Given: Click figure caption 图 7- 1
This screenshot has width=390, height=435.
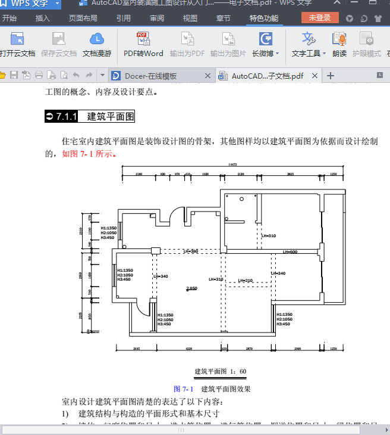Looking at the screenshot, I should tap(183, 389).
